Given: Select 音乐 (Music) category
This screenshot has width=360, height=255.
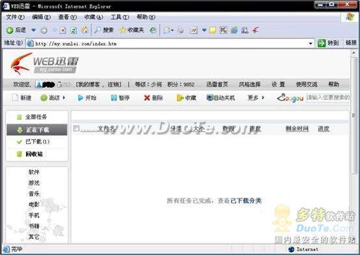Looking at the screenshot, I should click(x=34, y=193).
